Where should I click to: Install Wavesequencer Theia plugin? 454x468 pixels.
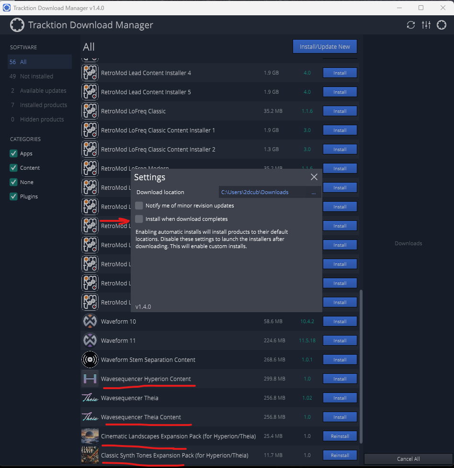[x=340, y=398]
